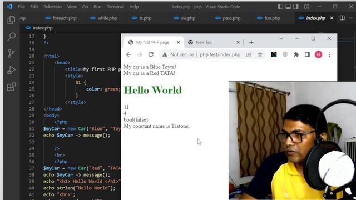Bookmark this page with star icon
This screenshot has width=356, height=200.
click(260, 54)
